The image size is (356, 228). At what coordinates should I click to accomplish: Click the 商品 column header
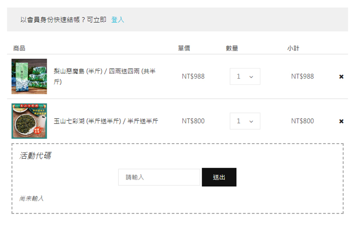19,48
